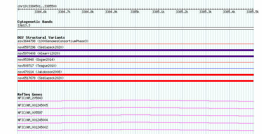
Task: Click the thick red bar for nsv470114
Action: pos(135,75)
